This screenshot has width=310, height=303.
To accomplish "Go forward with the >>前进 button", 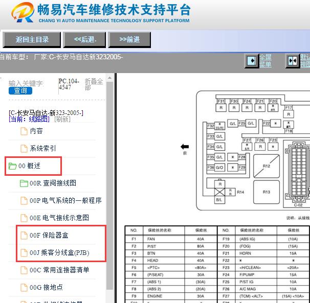I will click(x=129, y=39).
